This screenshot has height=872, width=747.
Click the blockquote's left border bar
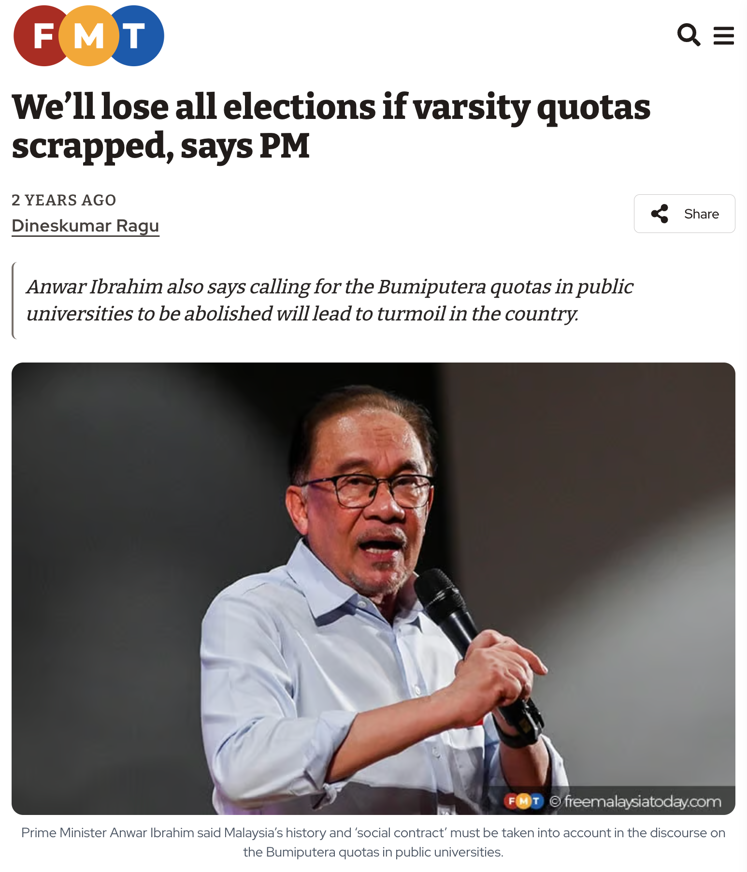tap(14, 300)
